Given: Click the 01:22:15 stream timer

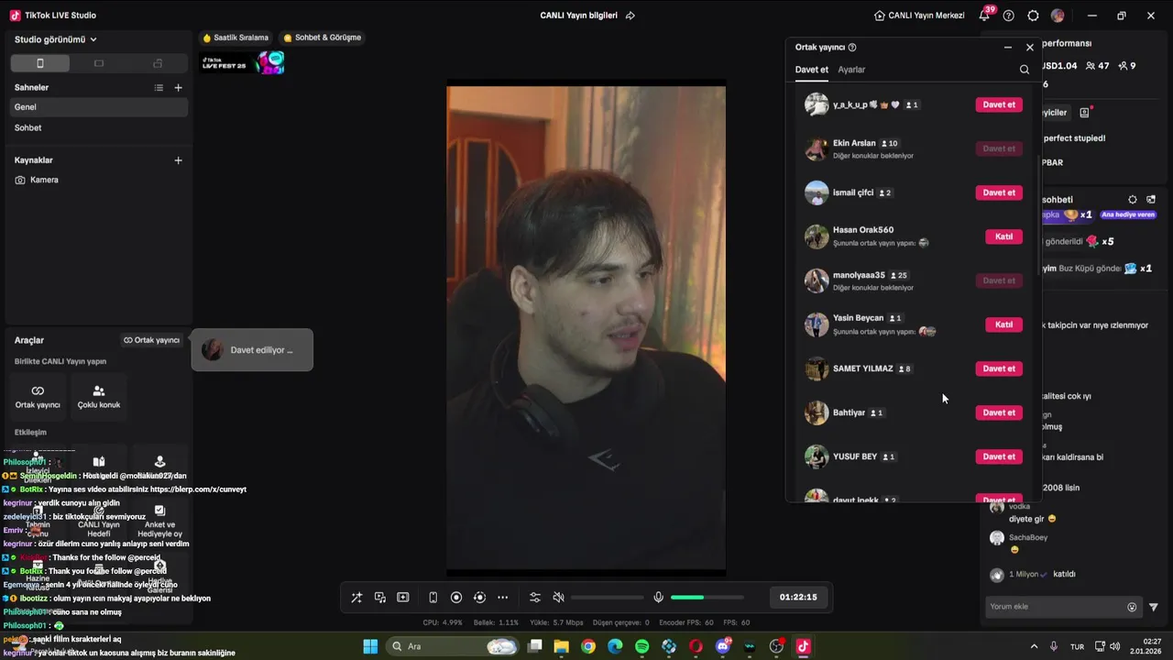Looking at the screenshot, I should coord(798,597).
